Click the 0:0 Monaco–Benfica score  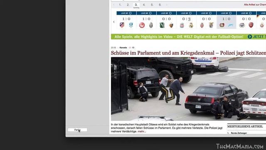(x=207, y=19)
